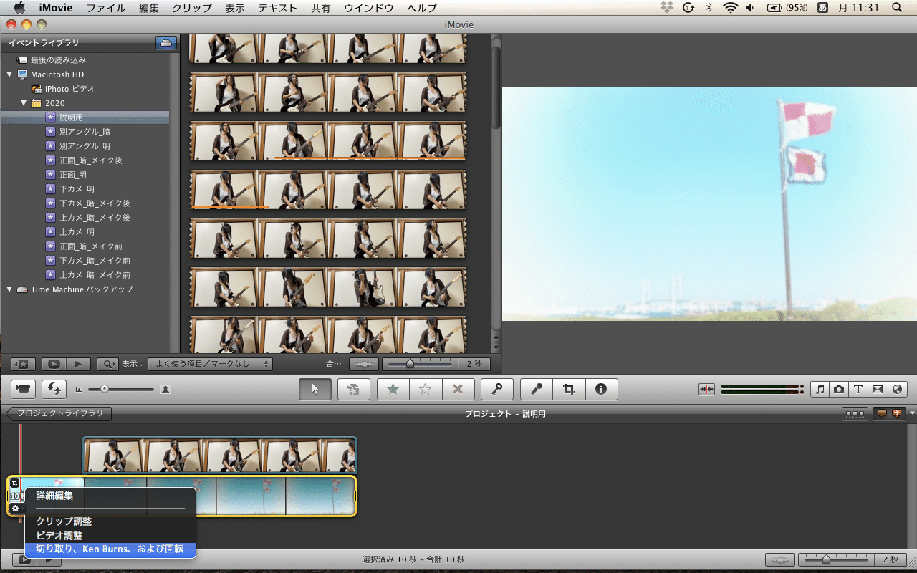The height and width of the screenshot is (573, 917).
Task: Toggle audio skimming button near level meters
Action: (707, 389)
